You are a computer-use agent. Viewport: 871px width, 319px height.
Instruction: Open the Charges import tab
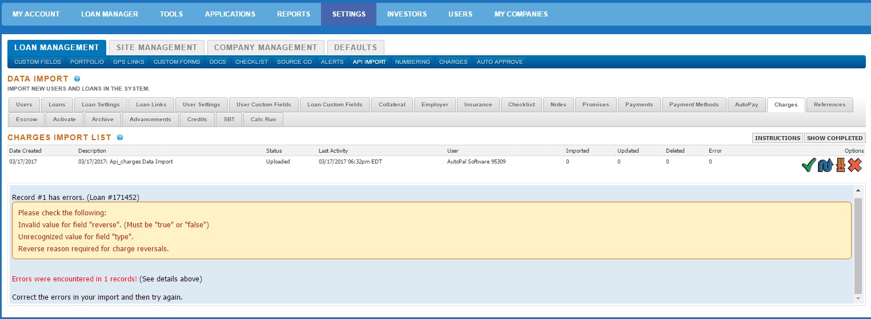[x=786, y=105]
